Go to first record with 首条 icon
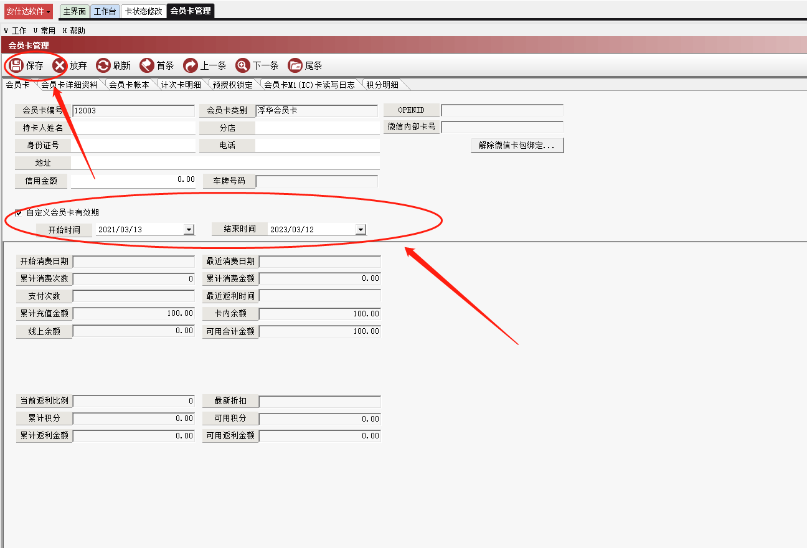 click(147, 65)
